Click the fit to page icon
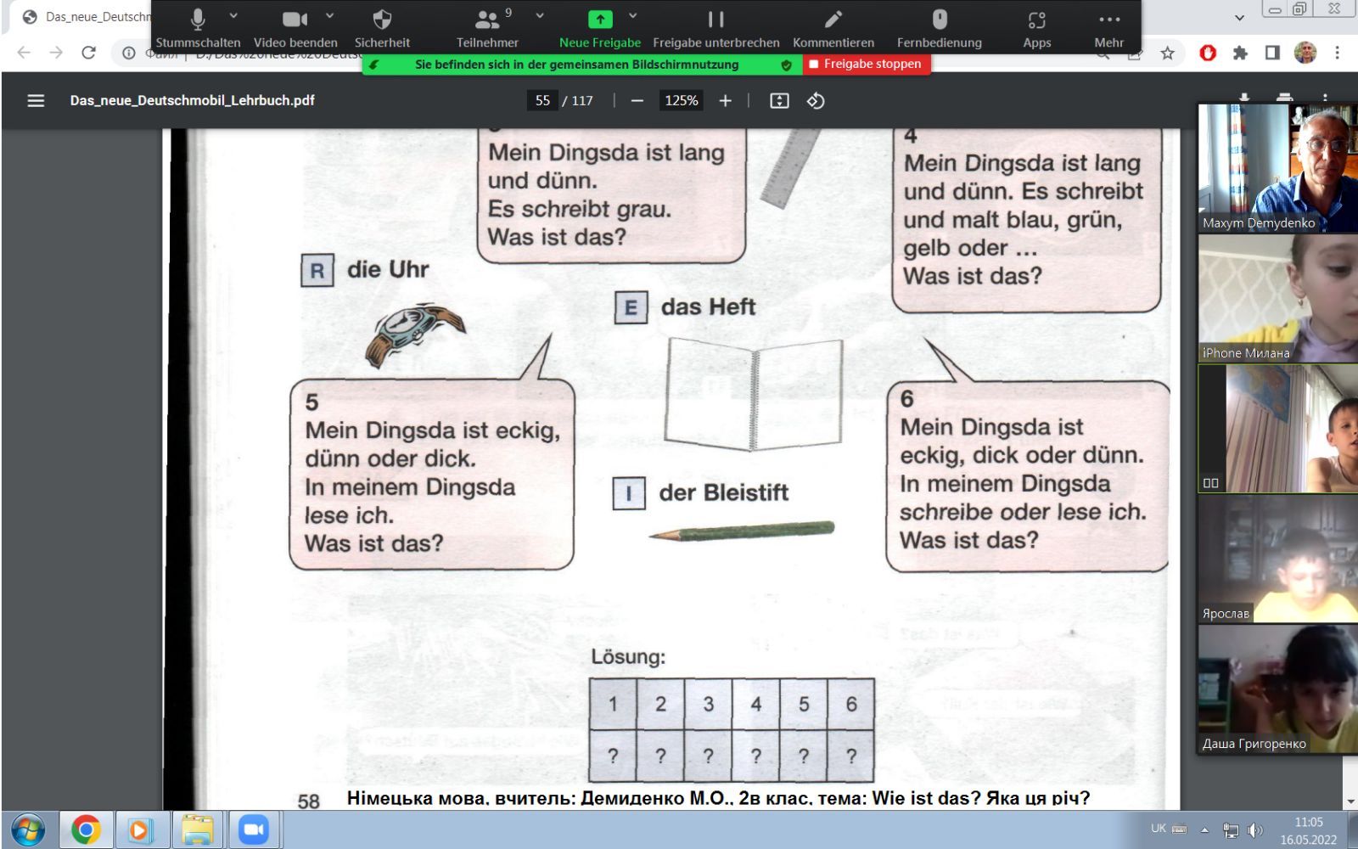Image resolution: width=1358 pixels, height=849 pixels. [x=779, y=101]
